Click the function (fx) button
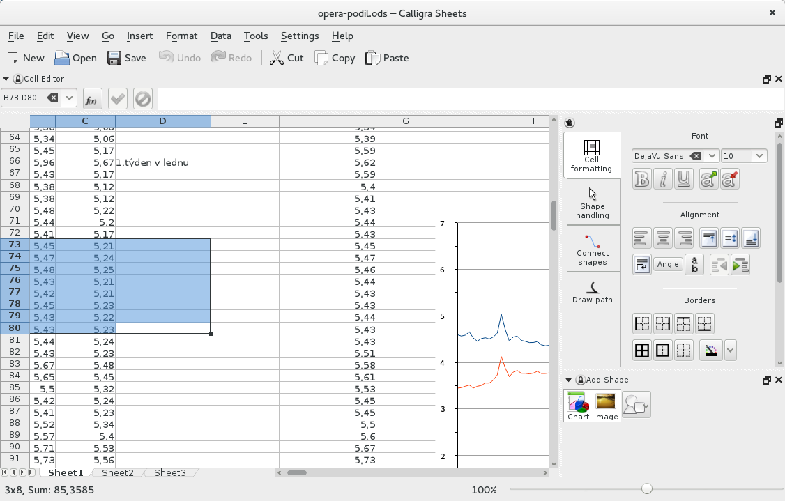The image size is (785, 501). [91, 100]
